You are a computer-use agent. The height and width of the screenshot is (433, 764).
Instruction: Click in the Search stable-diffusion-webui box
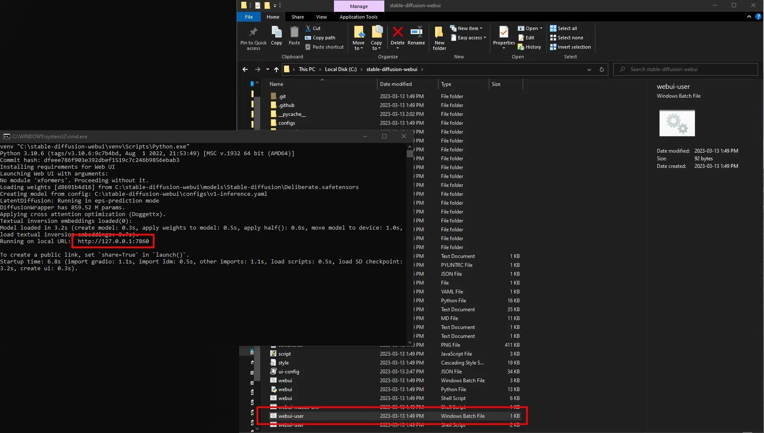coord(686,69)
